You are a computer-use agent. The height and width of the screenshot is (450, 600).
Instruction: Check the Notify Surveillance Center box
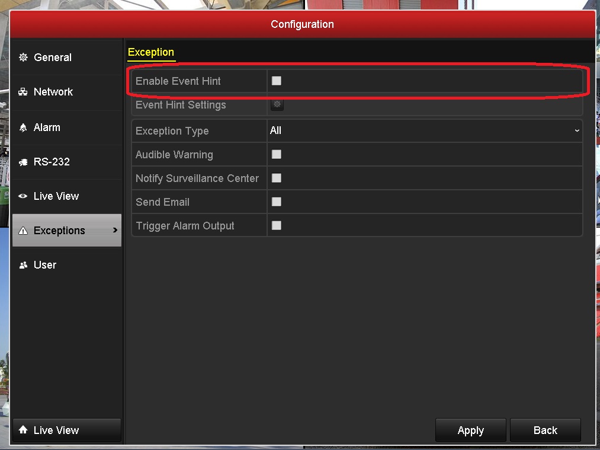point(277,178)
